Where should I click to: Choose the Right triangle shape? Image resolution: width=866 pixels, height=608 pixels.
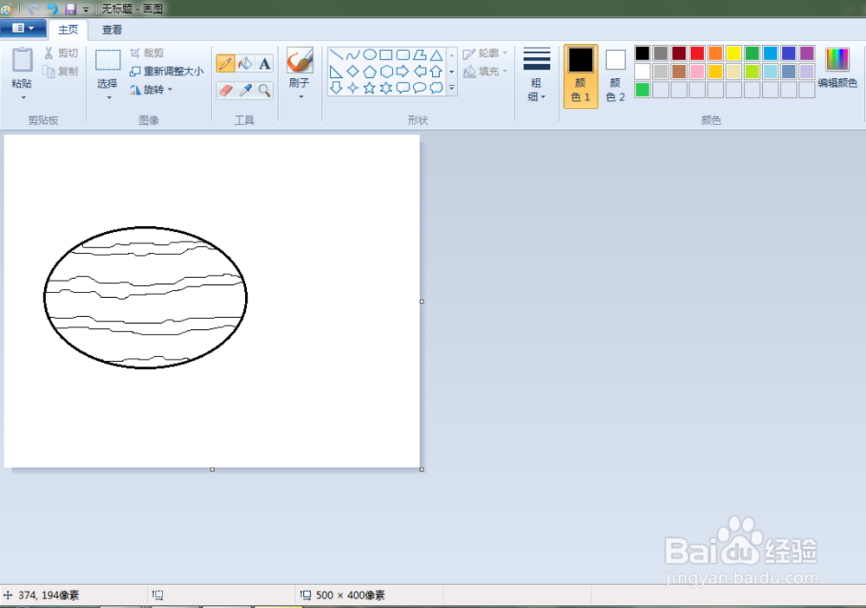pyautogui.click(x=336, y=71)
